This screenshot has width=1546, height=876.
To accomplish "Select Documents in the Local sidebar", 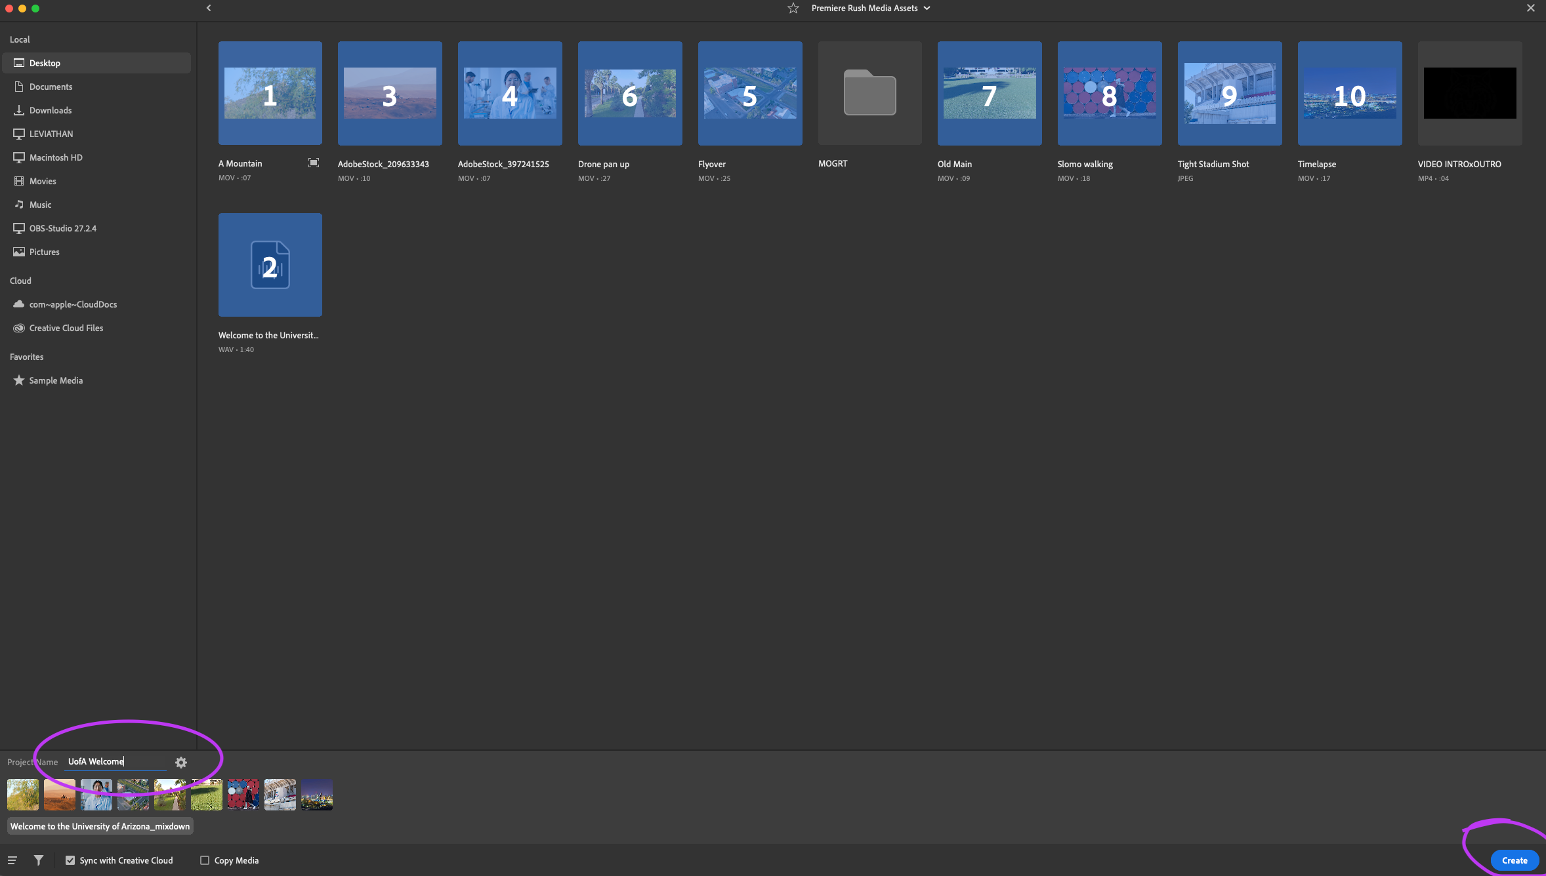I will click(51, 87).
